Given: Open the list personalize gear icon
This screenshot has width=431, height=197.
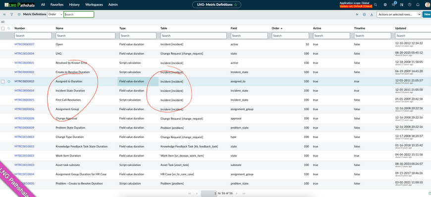Looking at the screenshot, I should point(364,14).
